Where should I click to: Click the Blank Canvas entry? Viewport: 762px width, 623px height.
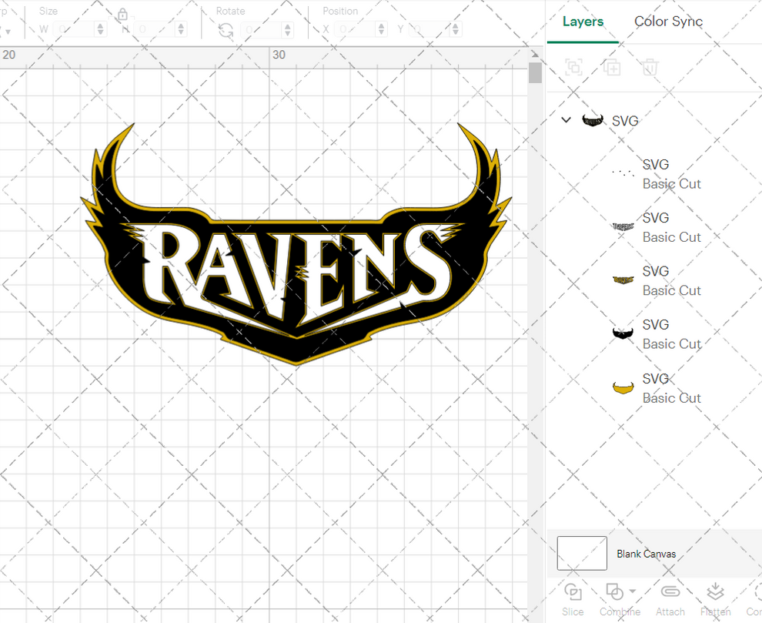coord(647,554)
